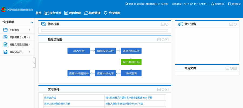Screen dimensions: 243x108
Task: Open 修改密码 to change the password
Action: click(x=218, y=4)
